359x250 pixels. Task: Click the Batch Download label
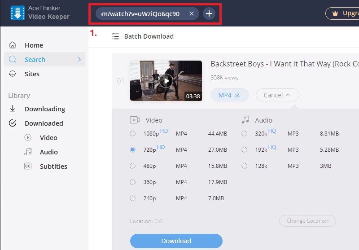click(149, 36)
